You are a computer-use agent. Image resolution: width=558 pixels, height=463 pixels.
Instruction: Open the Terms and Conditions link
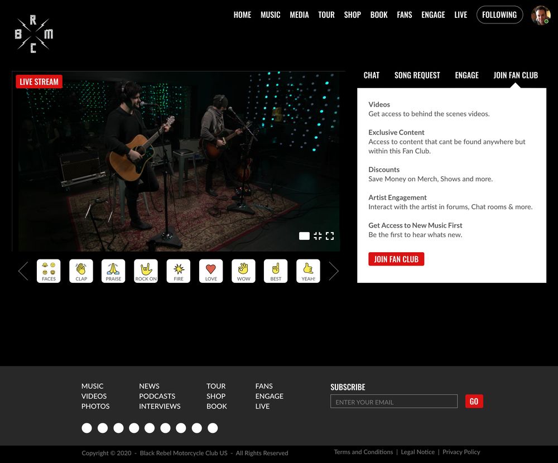point(363,452)
